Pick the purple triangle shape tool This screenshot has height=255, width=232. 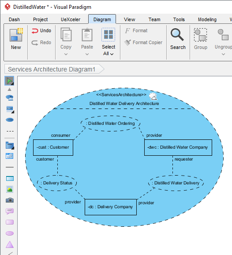click(x=10, y=244)
